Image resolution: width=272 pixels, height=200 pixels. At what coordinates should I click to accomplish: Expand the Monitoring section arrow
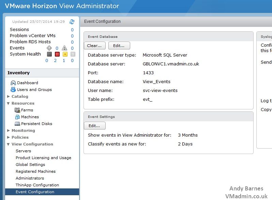coord(8,130)
